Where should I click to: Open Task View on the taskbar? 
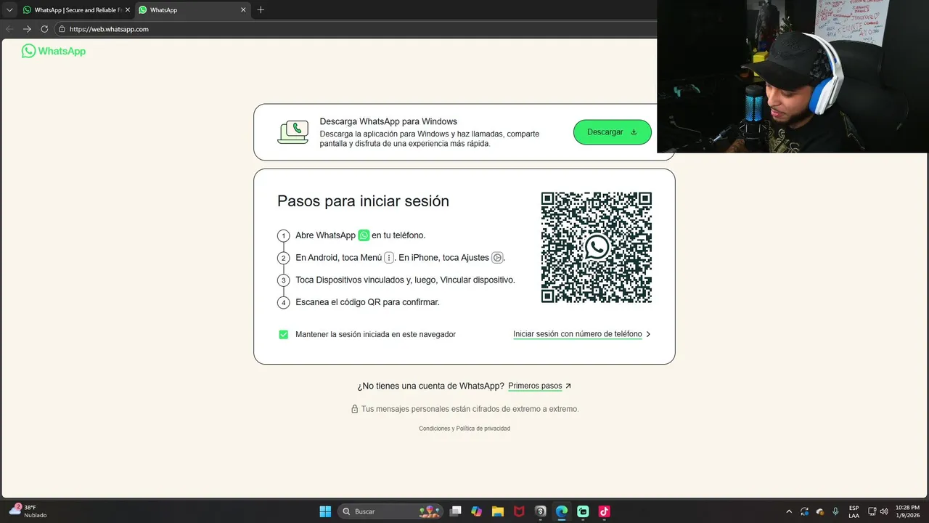[x=455, y=511]
